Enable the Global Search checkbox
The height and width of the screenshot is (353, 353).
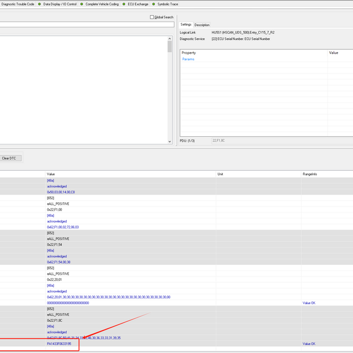click(x=152, y=17)
